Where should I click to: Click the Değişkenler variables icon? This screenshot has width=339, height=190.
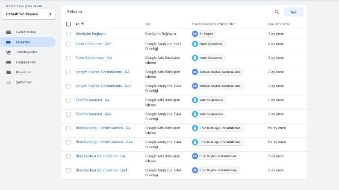[9, 62]
